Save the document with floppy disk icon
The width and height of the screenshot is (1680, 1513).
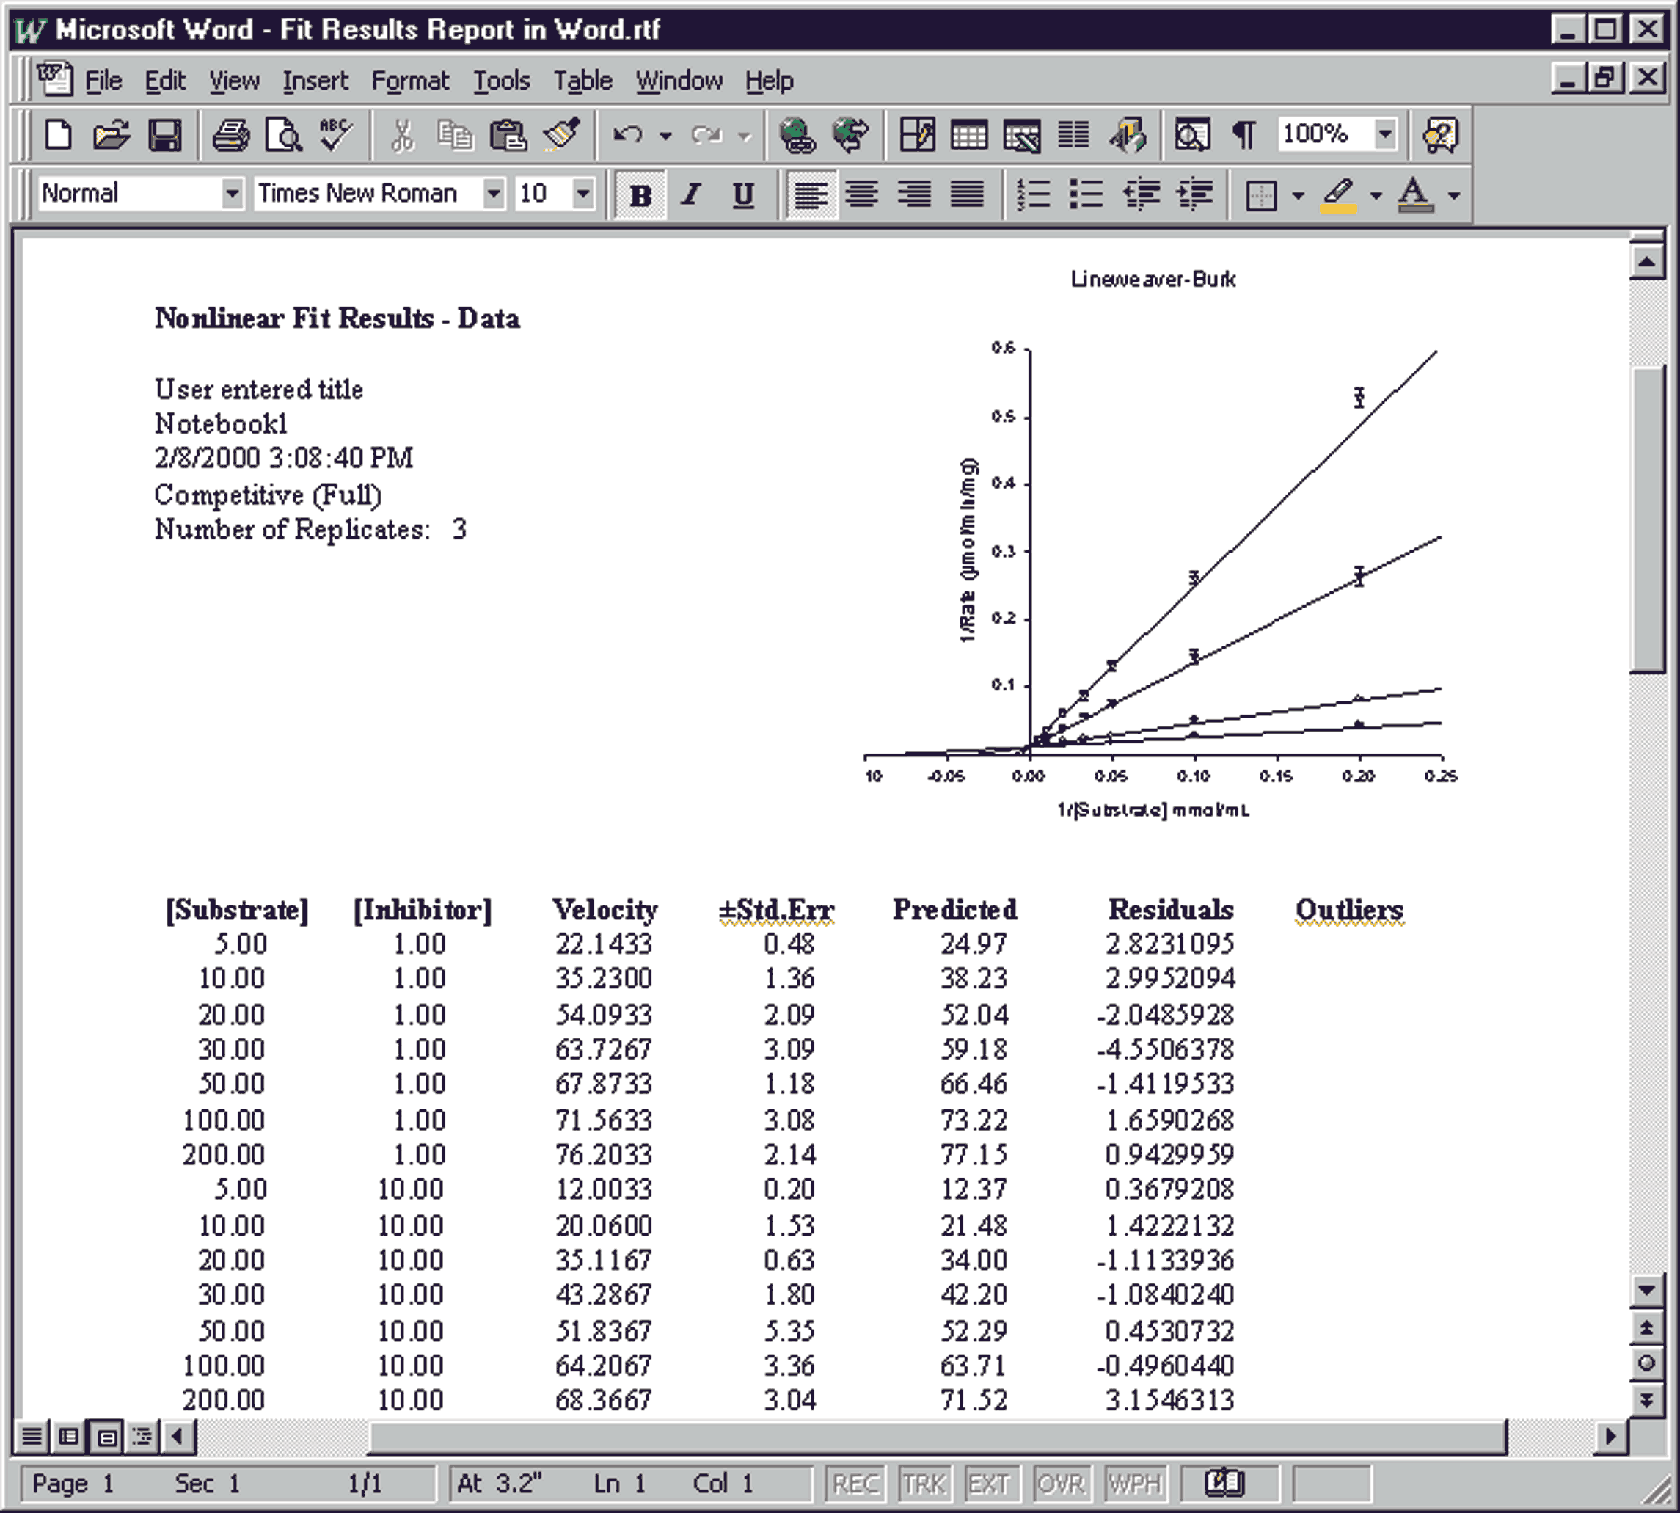pyautogui.click(x=164, y=135)
